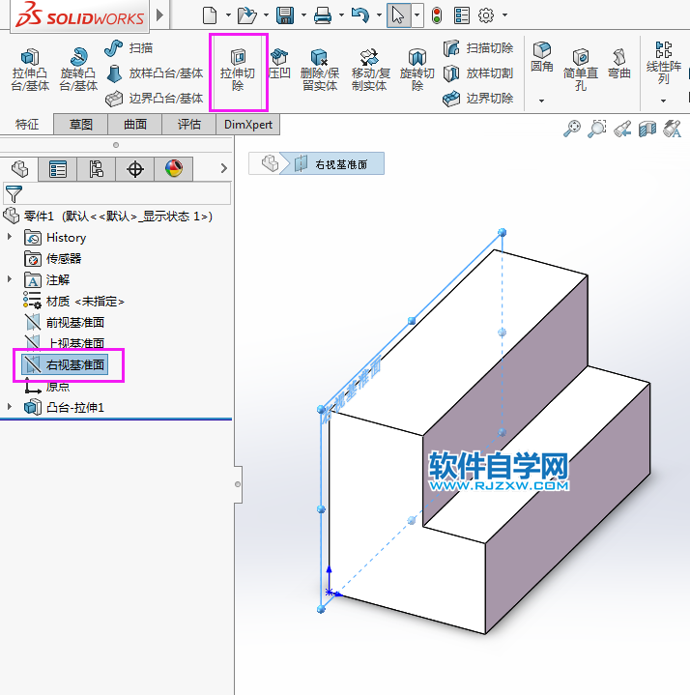Switch to the 评估 (Evaluate) tab
Image resolution: width=690 pixels, height=695 pixels.
pos(189,124)
